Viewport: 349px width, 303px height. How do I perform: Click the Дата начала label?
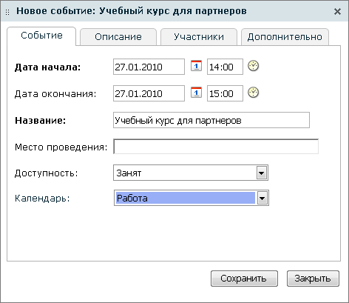click(48, 67)
